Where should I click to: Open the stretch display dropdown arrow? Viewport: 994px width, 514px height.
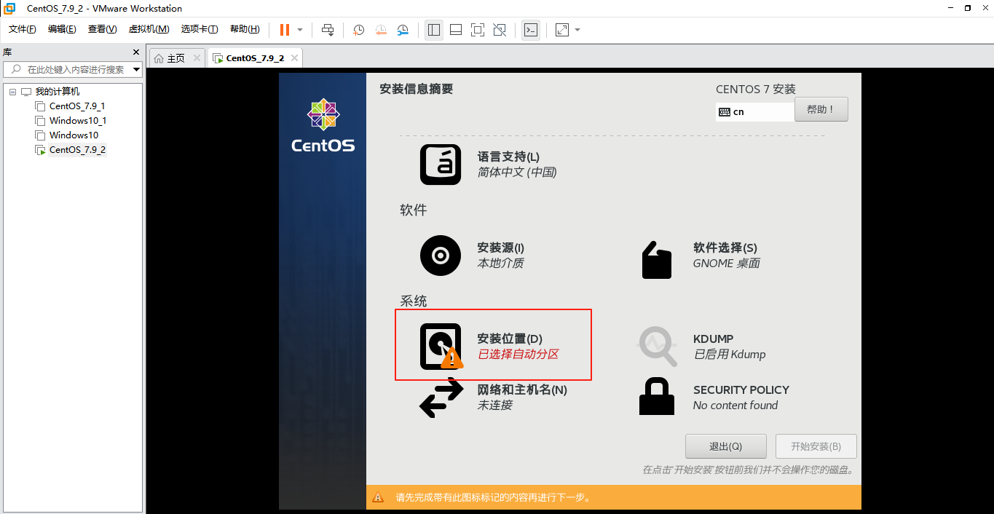577,30
